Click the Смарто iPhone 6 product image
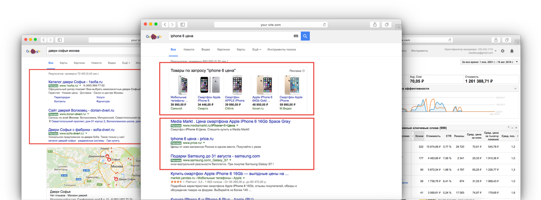 tap(210, 85)
